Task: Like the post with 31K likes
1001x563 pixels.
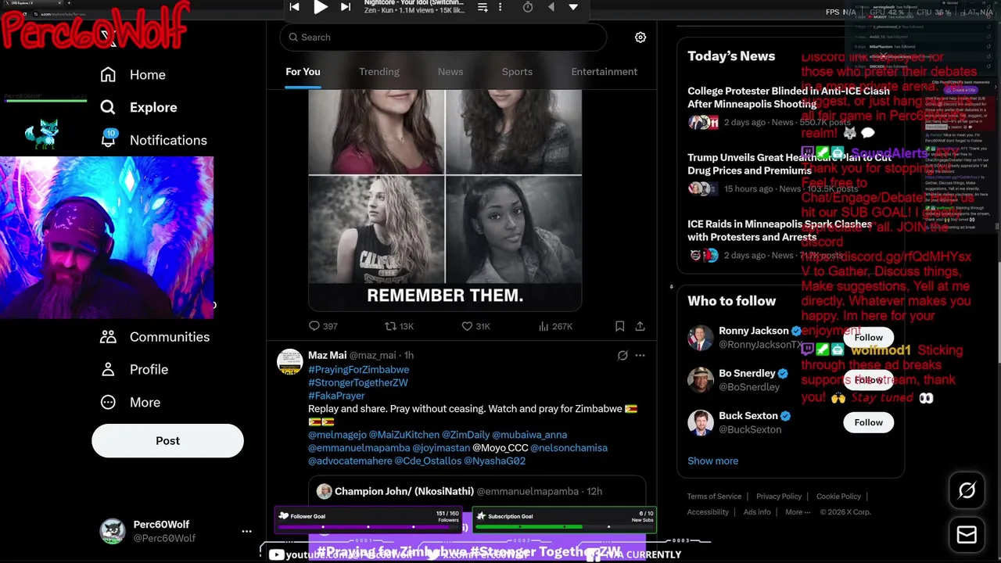Action: (x=475, y=326)
